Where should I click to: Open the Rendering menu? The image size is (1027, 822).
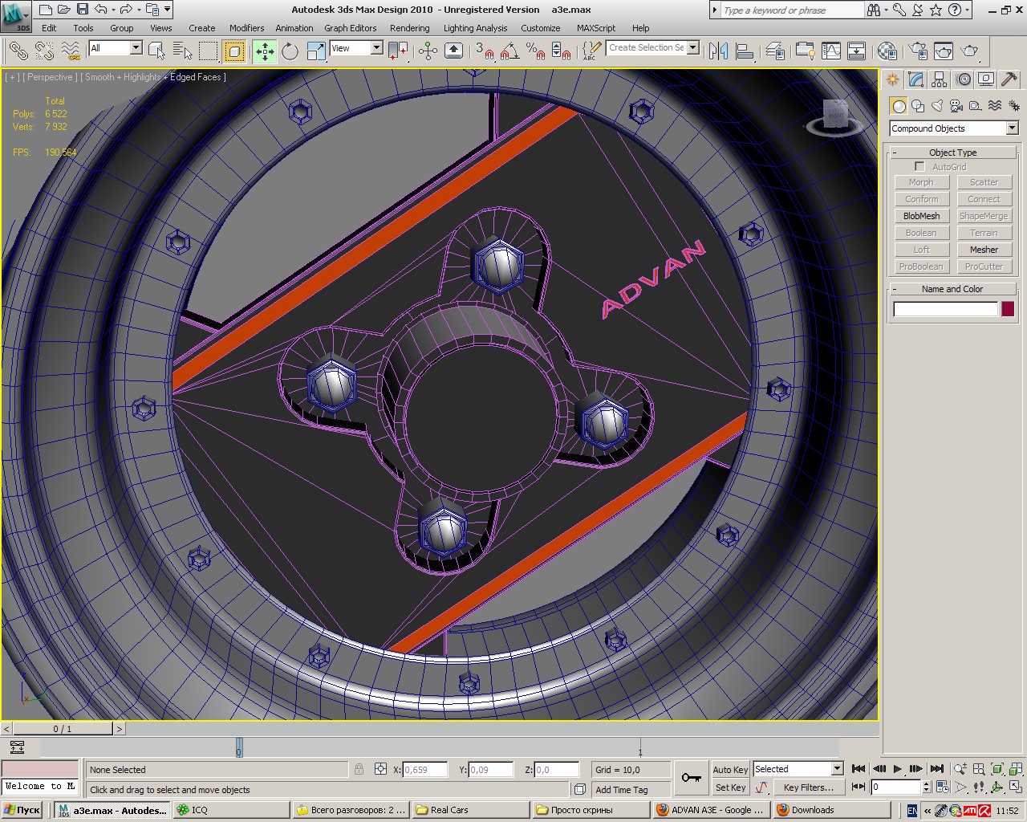pos(410,28)
